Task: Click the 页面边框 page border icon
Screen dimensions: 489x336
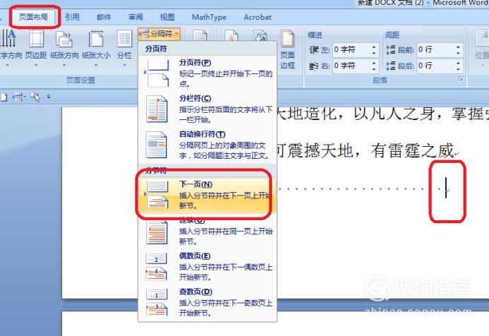Action: pos(287,49)
